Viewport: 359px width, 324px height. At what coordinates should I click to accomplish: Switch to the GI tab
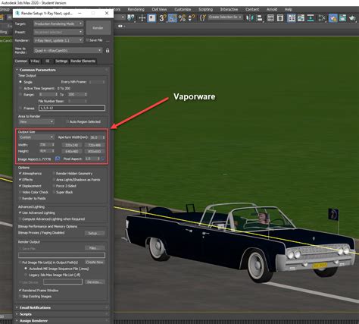pos(48,61)
